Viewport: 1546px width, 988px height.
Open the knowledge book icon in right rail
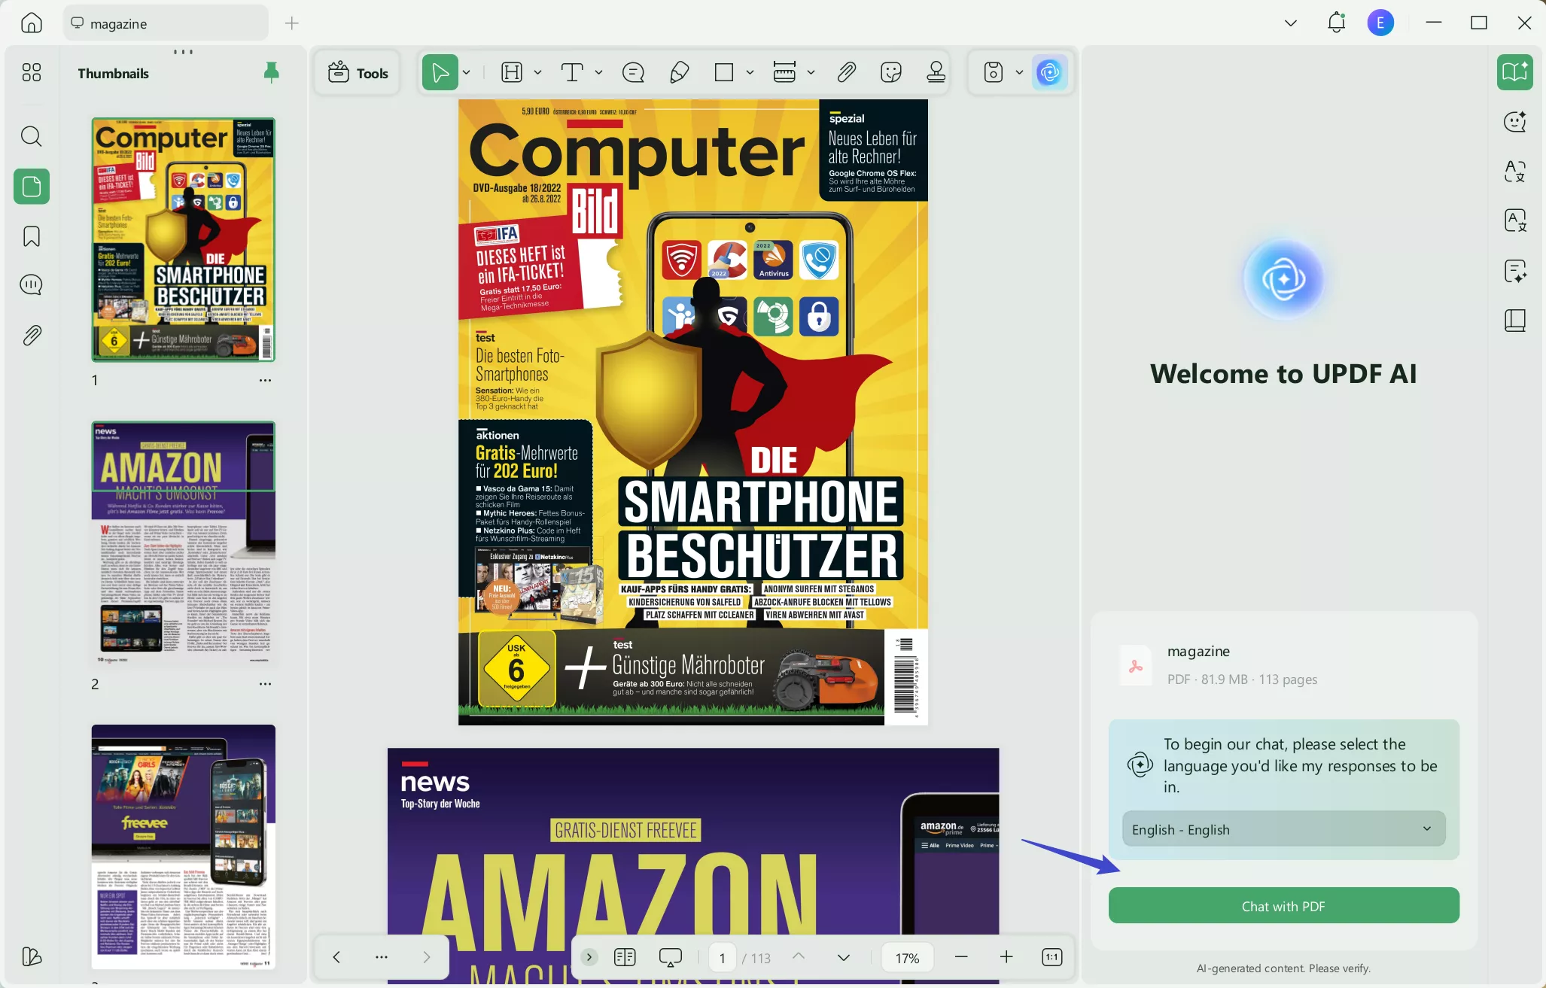point(1514,321)
